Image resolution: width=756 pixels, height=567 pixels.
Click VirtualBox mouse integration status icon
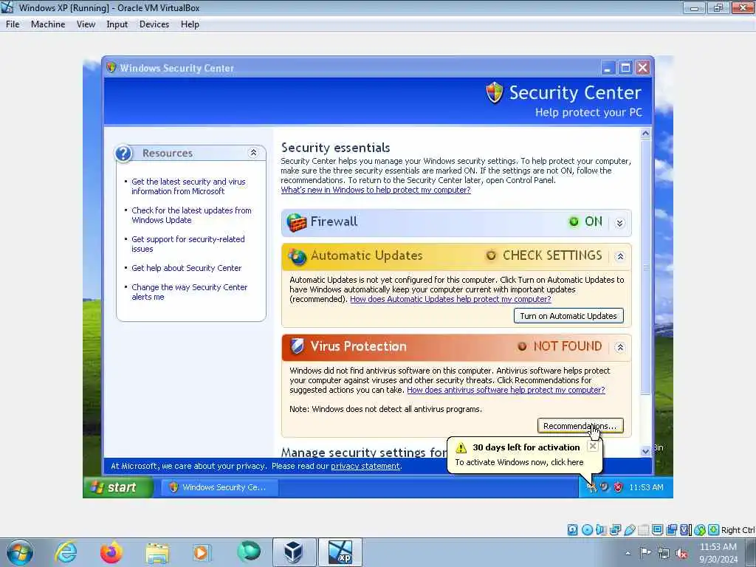(x=700, y=530)
